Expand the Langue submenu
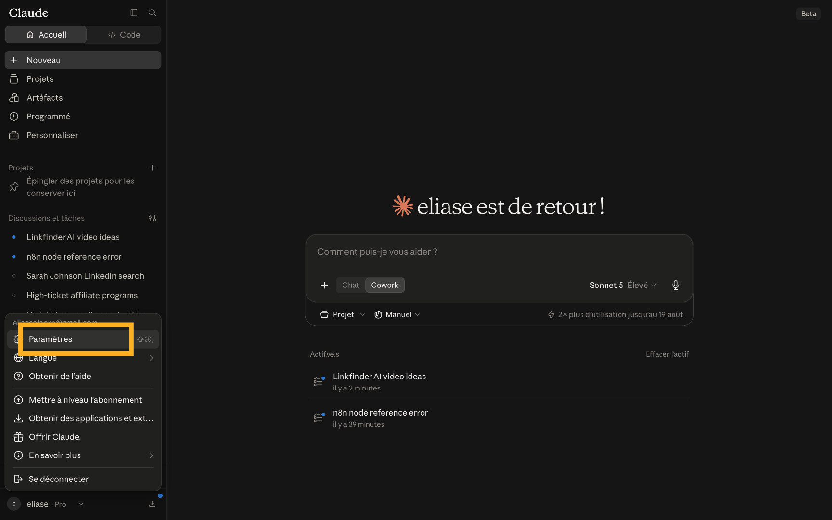Viewport: 832px width, 520px height. [x=83, y=358]
